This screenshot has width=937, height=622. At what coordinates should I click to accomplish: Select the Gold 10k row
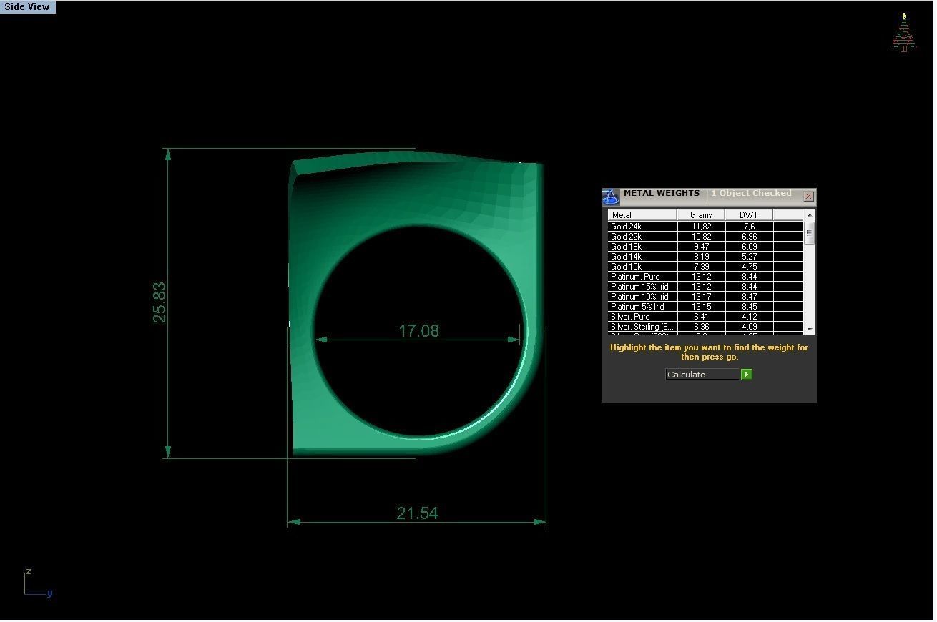click(x=706, y=267)
